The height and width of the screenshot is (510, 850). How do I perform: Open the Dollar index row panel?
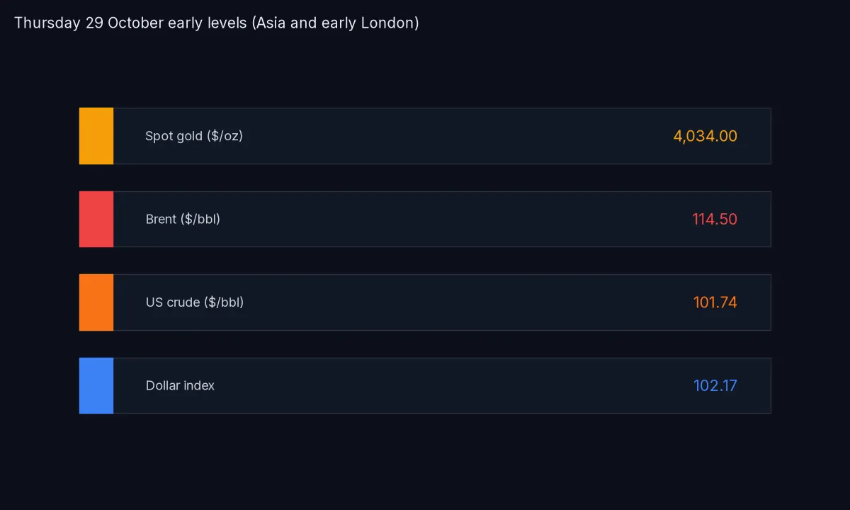point(425,385)
